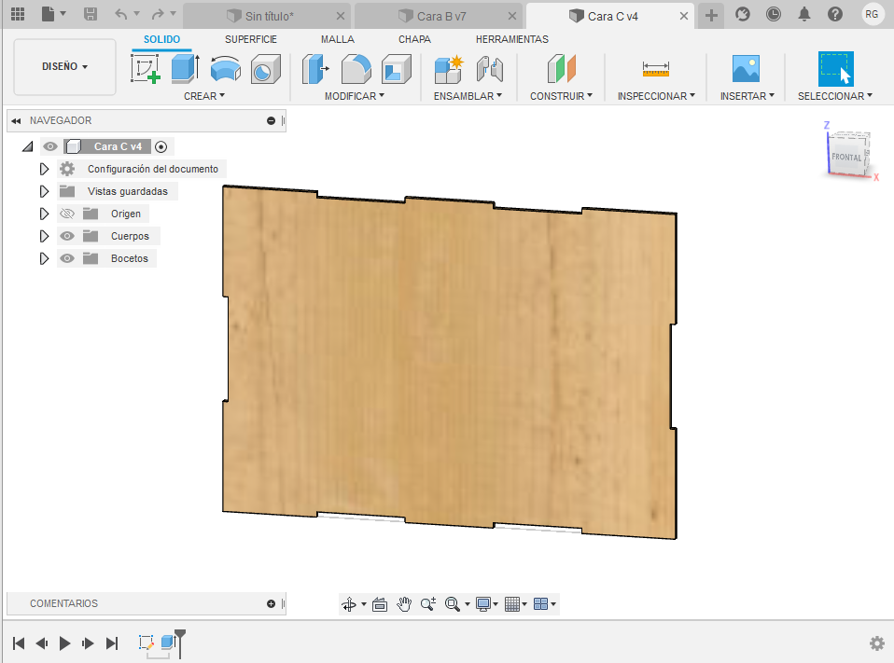
Task: Toggle visibility of Cara C v4 component
Action: click(x=50, y=147)
